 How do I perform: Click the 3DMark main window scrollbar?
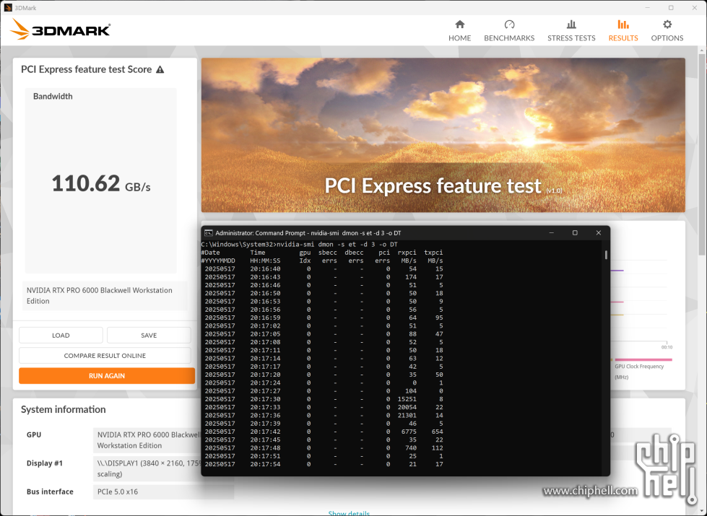pos(703,153)
